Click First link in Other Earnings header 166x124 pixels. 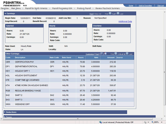(112, 54)
